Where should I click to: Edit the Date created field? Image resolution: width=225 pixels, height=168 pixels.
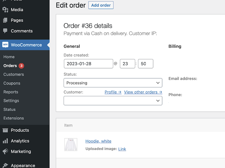click(88, 64)
